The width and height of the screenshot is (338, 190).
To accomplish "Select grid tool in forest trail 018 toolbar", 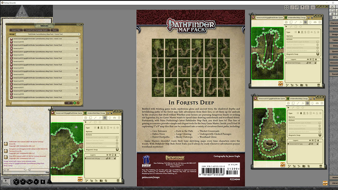I will (x=119, y=118).
